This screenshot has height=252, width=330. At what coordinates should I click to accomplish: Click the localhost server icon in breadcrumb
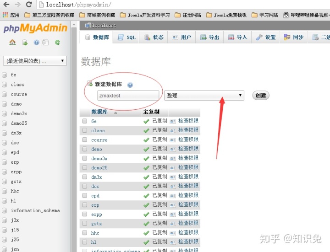pyautogui.click(x=88, y=26)
